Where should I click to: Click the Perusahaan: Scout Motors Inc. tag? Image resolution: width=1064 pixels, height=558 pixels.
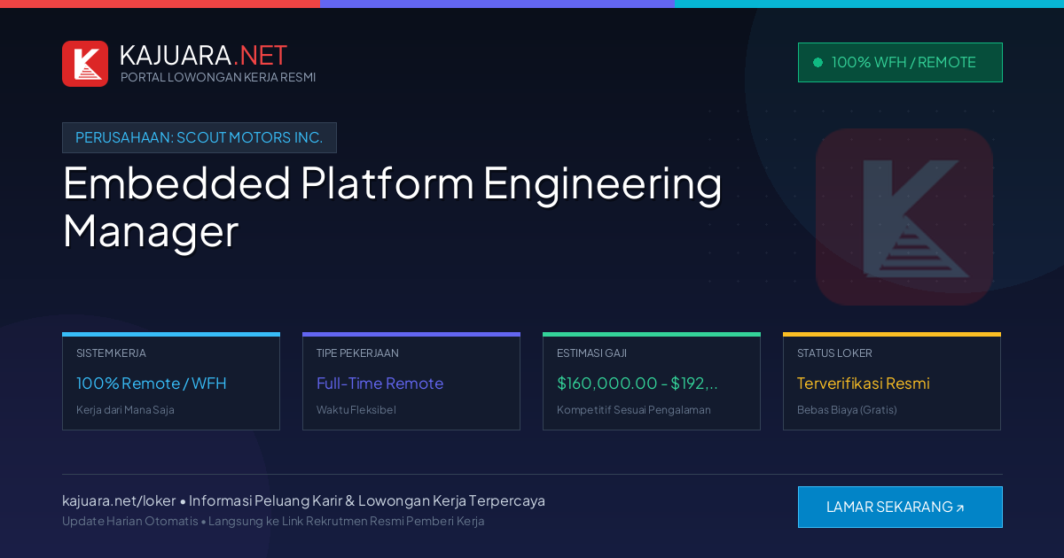tap(199, 137)
